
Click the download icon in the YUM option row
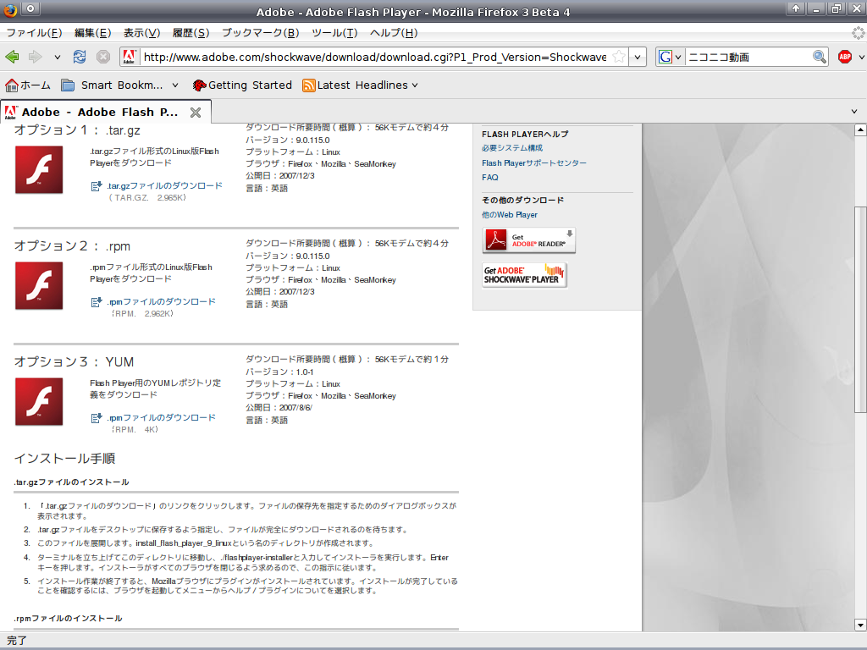(97, 418)
